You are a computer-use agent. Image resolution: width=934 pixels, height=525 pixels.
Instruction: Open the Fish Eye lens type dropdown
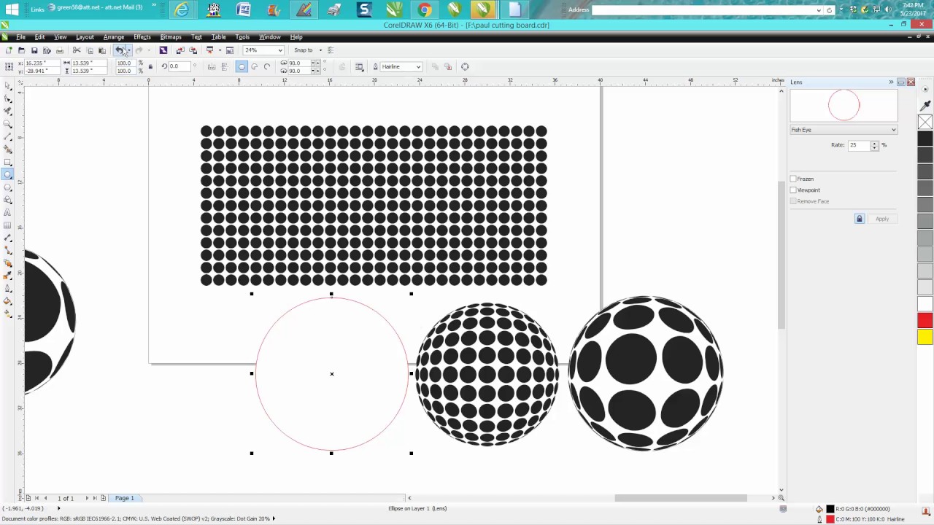coord(844,130)
